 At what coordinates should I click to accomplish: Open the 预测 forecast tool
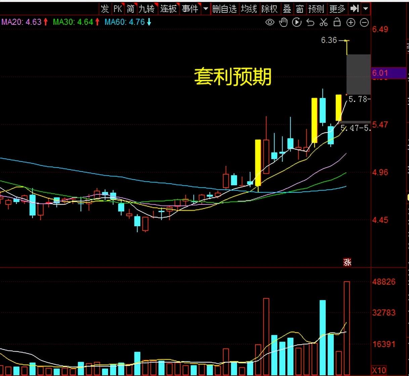tap(316, 9)
